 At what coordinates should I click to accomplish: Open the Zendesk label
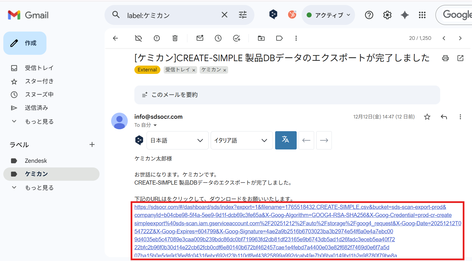point(36,161)
